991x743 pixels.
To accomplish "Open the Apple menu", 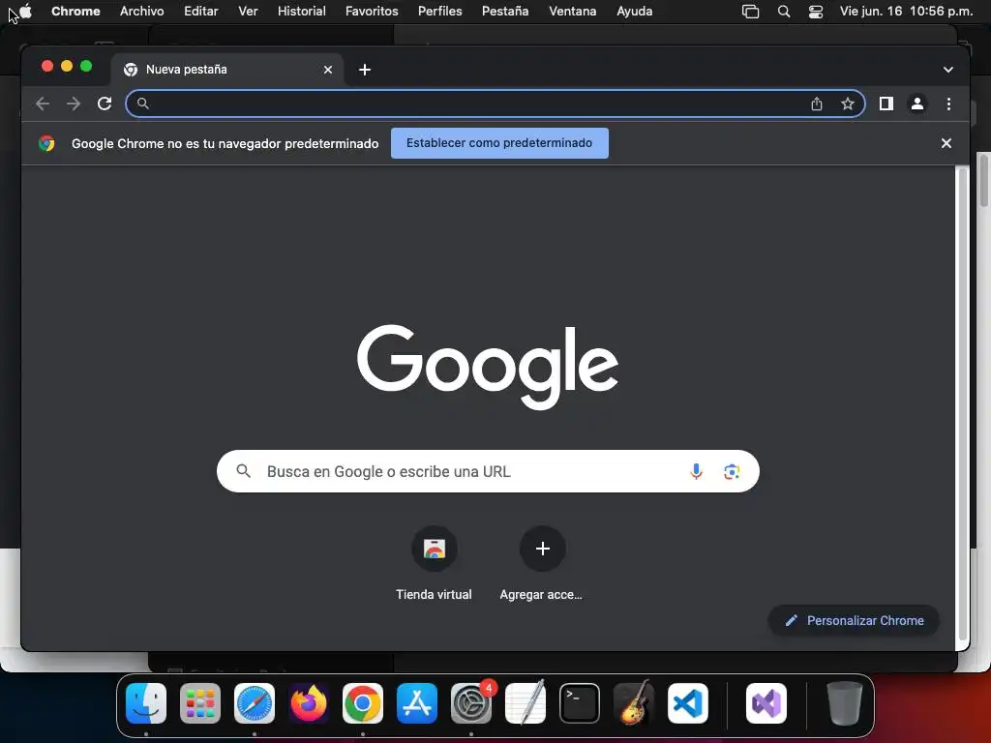I will pos(25,12).
